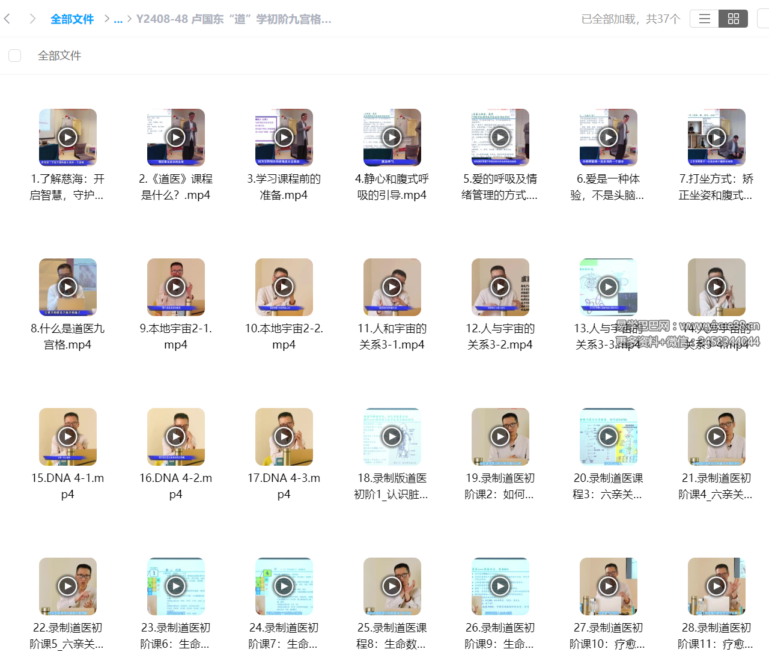Click the current folder breadcrumb Y2408-48
Image resolution: width=769 pixels, height=667 pixels.
click(233, 19)
